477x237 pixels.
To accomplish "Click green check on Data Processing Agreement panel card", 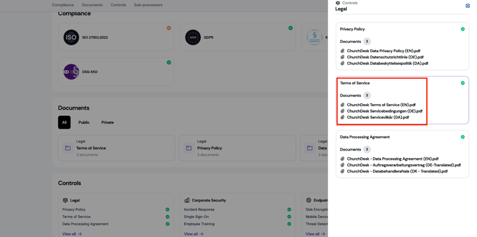I will click(463, 137).
